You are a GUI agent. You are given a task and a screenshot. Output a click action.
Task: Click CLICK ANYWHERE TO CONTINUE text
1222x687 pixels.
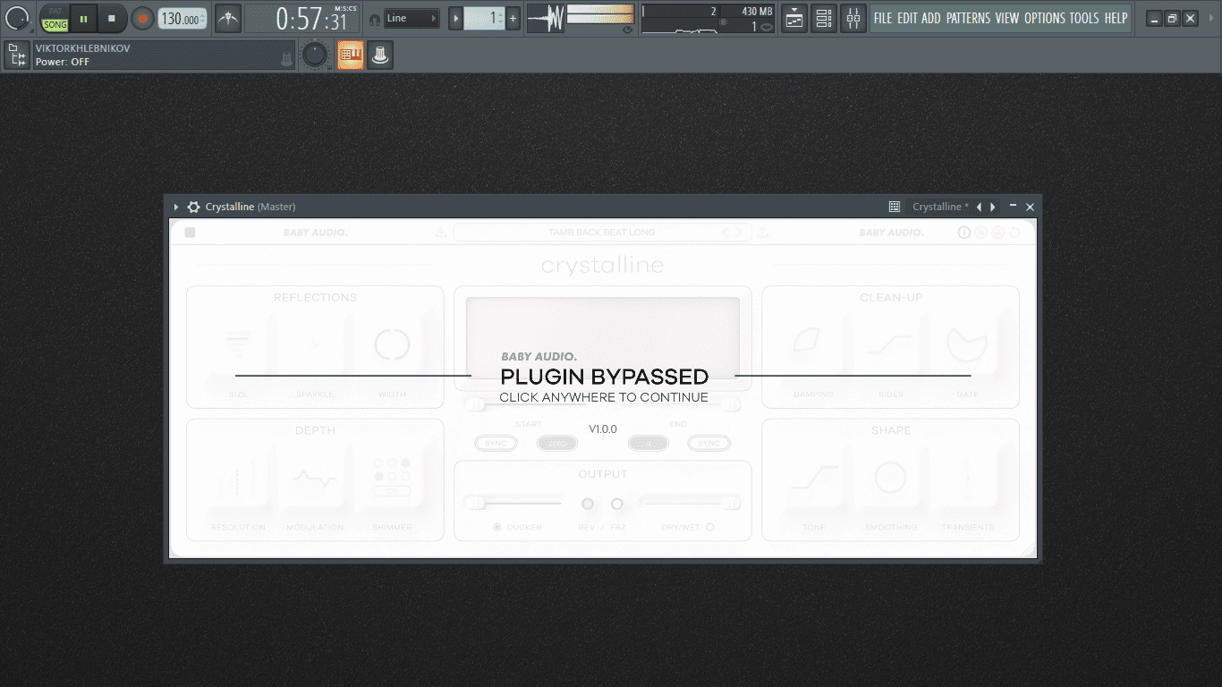pyautogui.click(x=604, y=397)
